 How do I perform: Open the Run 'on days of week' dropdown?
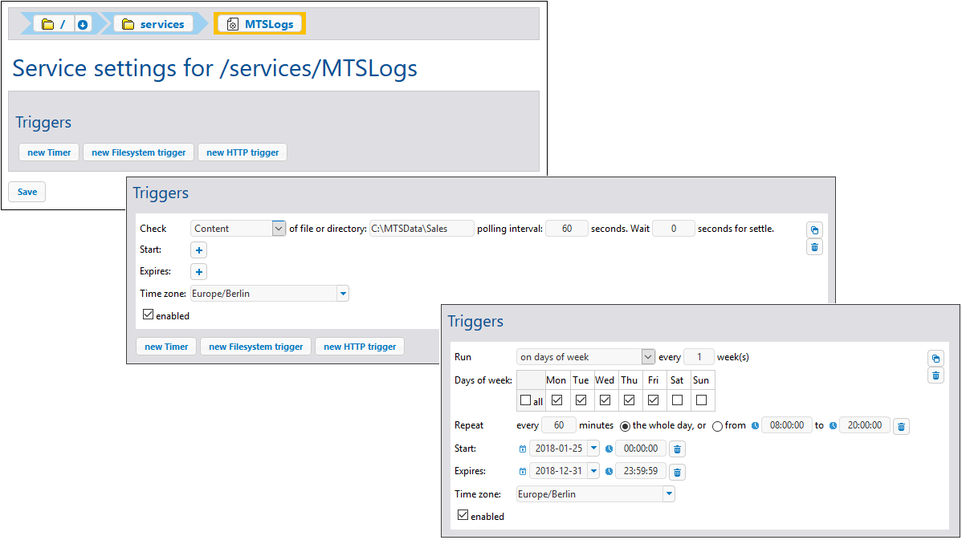(586, 357)
